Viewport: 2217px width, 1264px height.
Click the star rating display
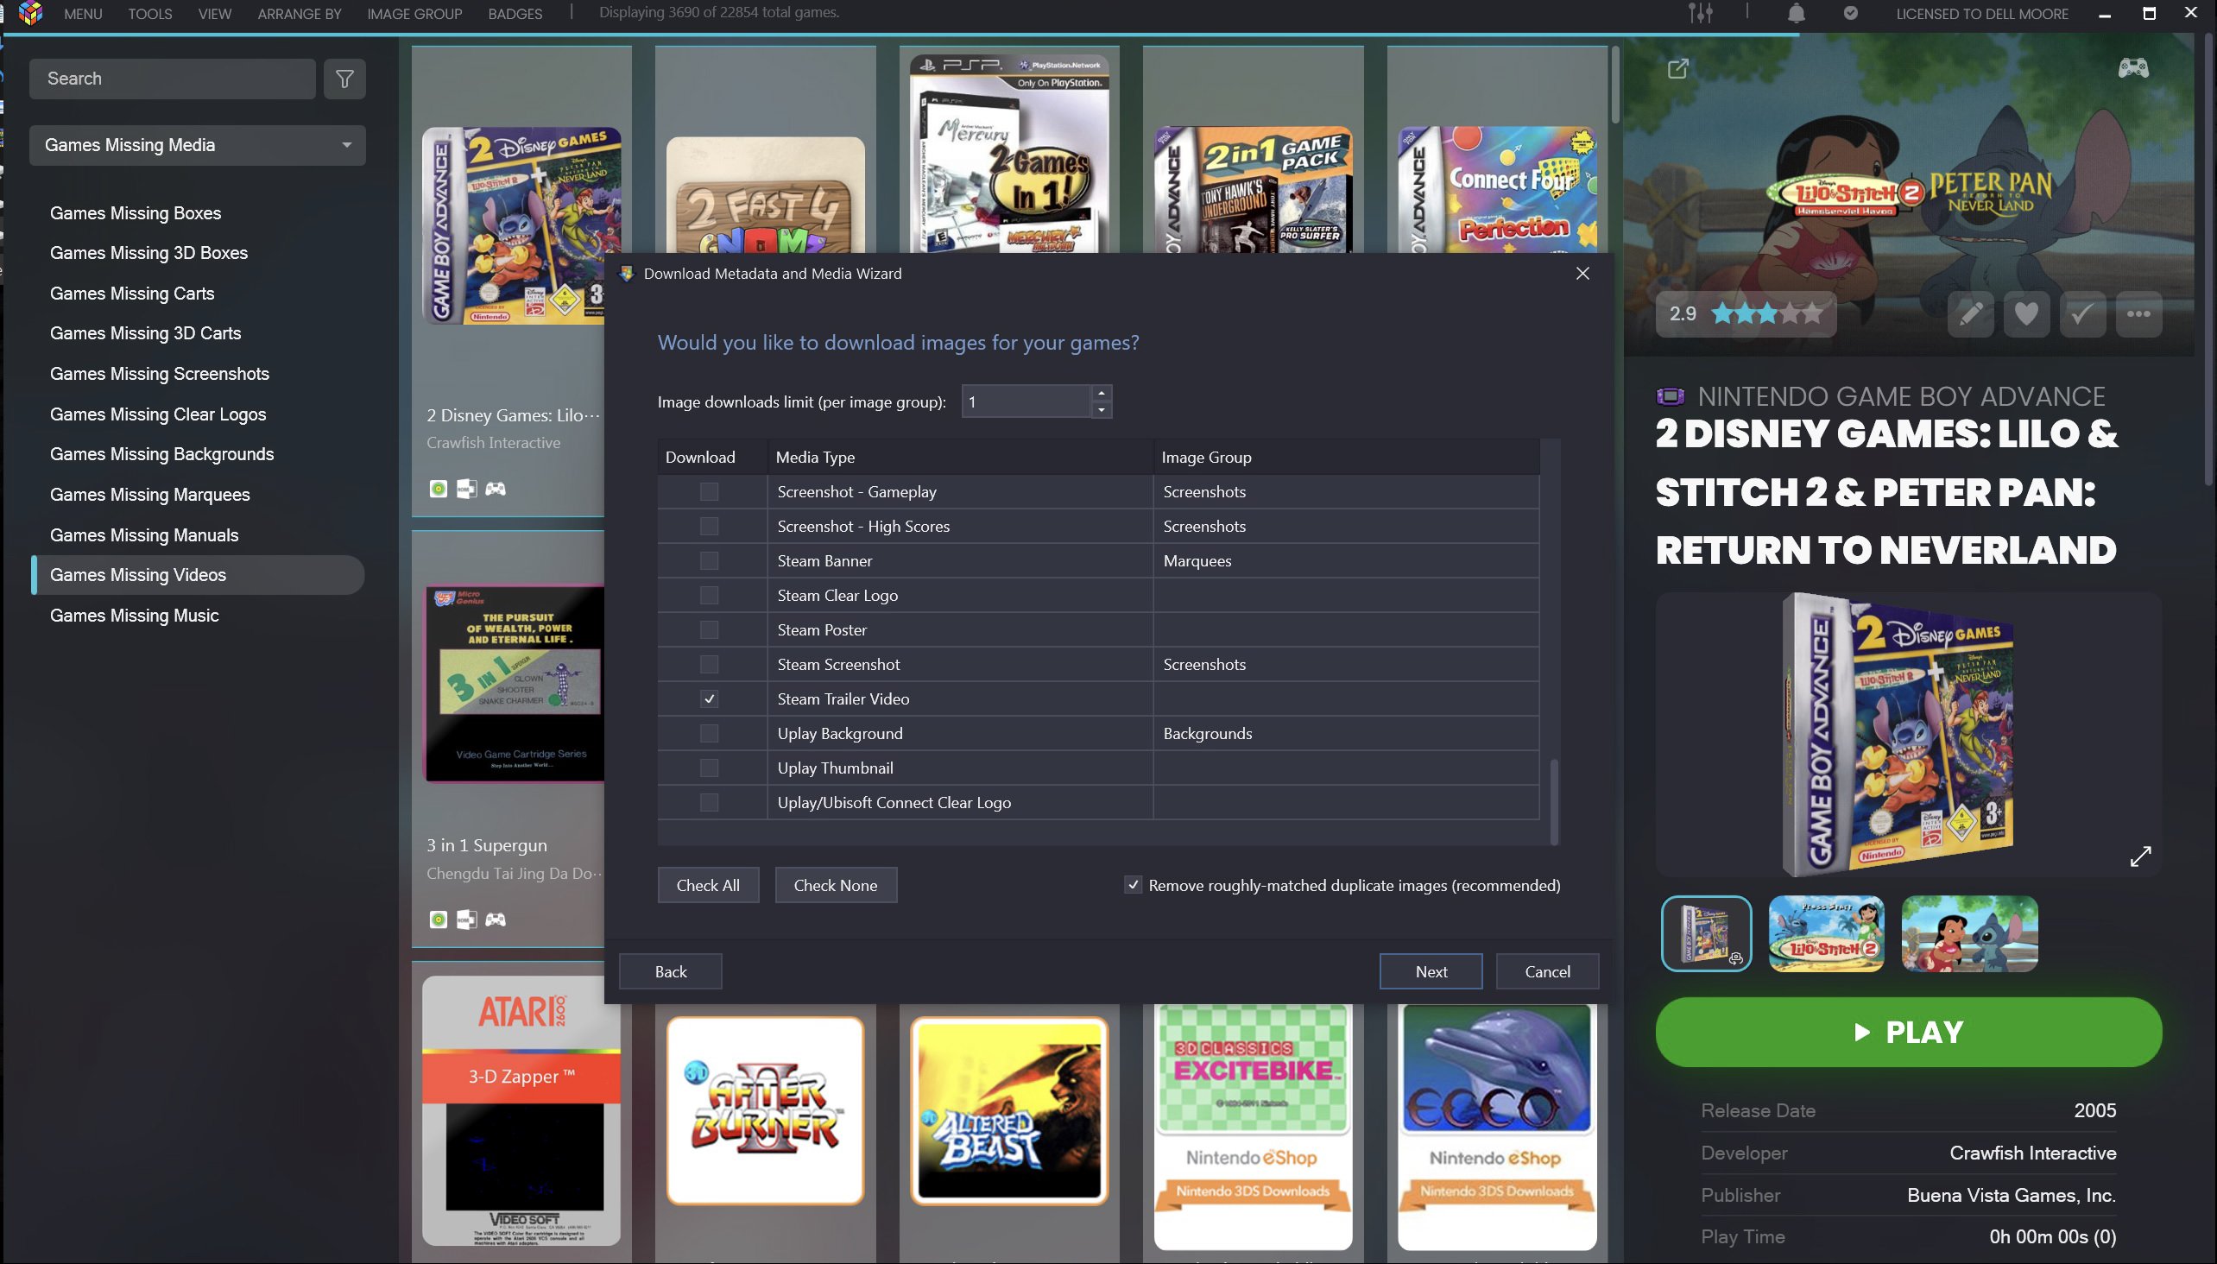[1767, 313]
